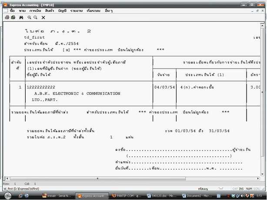Zoom out with the magnifier minus icon
This screenshot has height=200, width=267.
35,17
